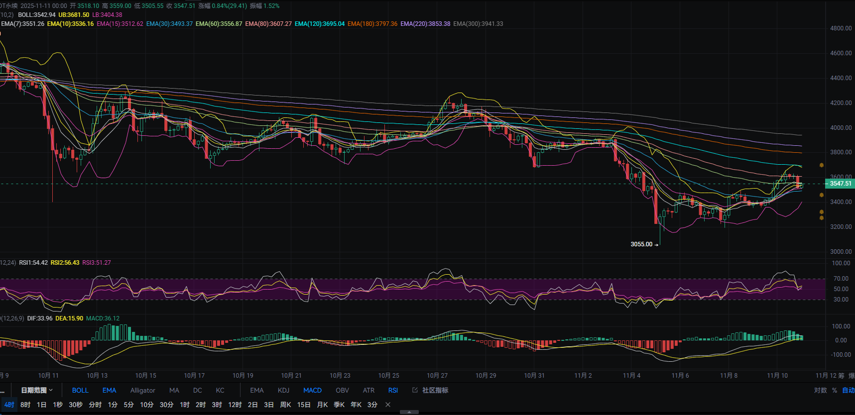Toggle 自动 auto scale mode

point(848,390)
